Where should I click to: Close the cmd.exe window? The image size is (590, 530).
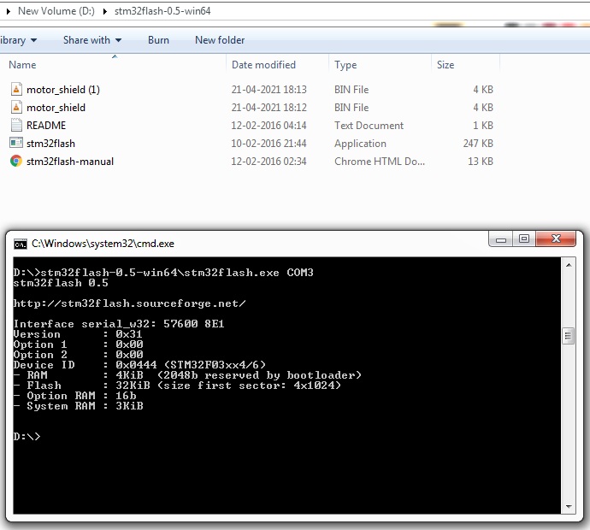click(x=556, y=239)
